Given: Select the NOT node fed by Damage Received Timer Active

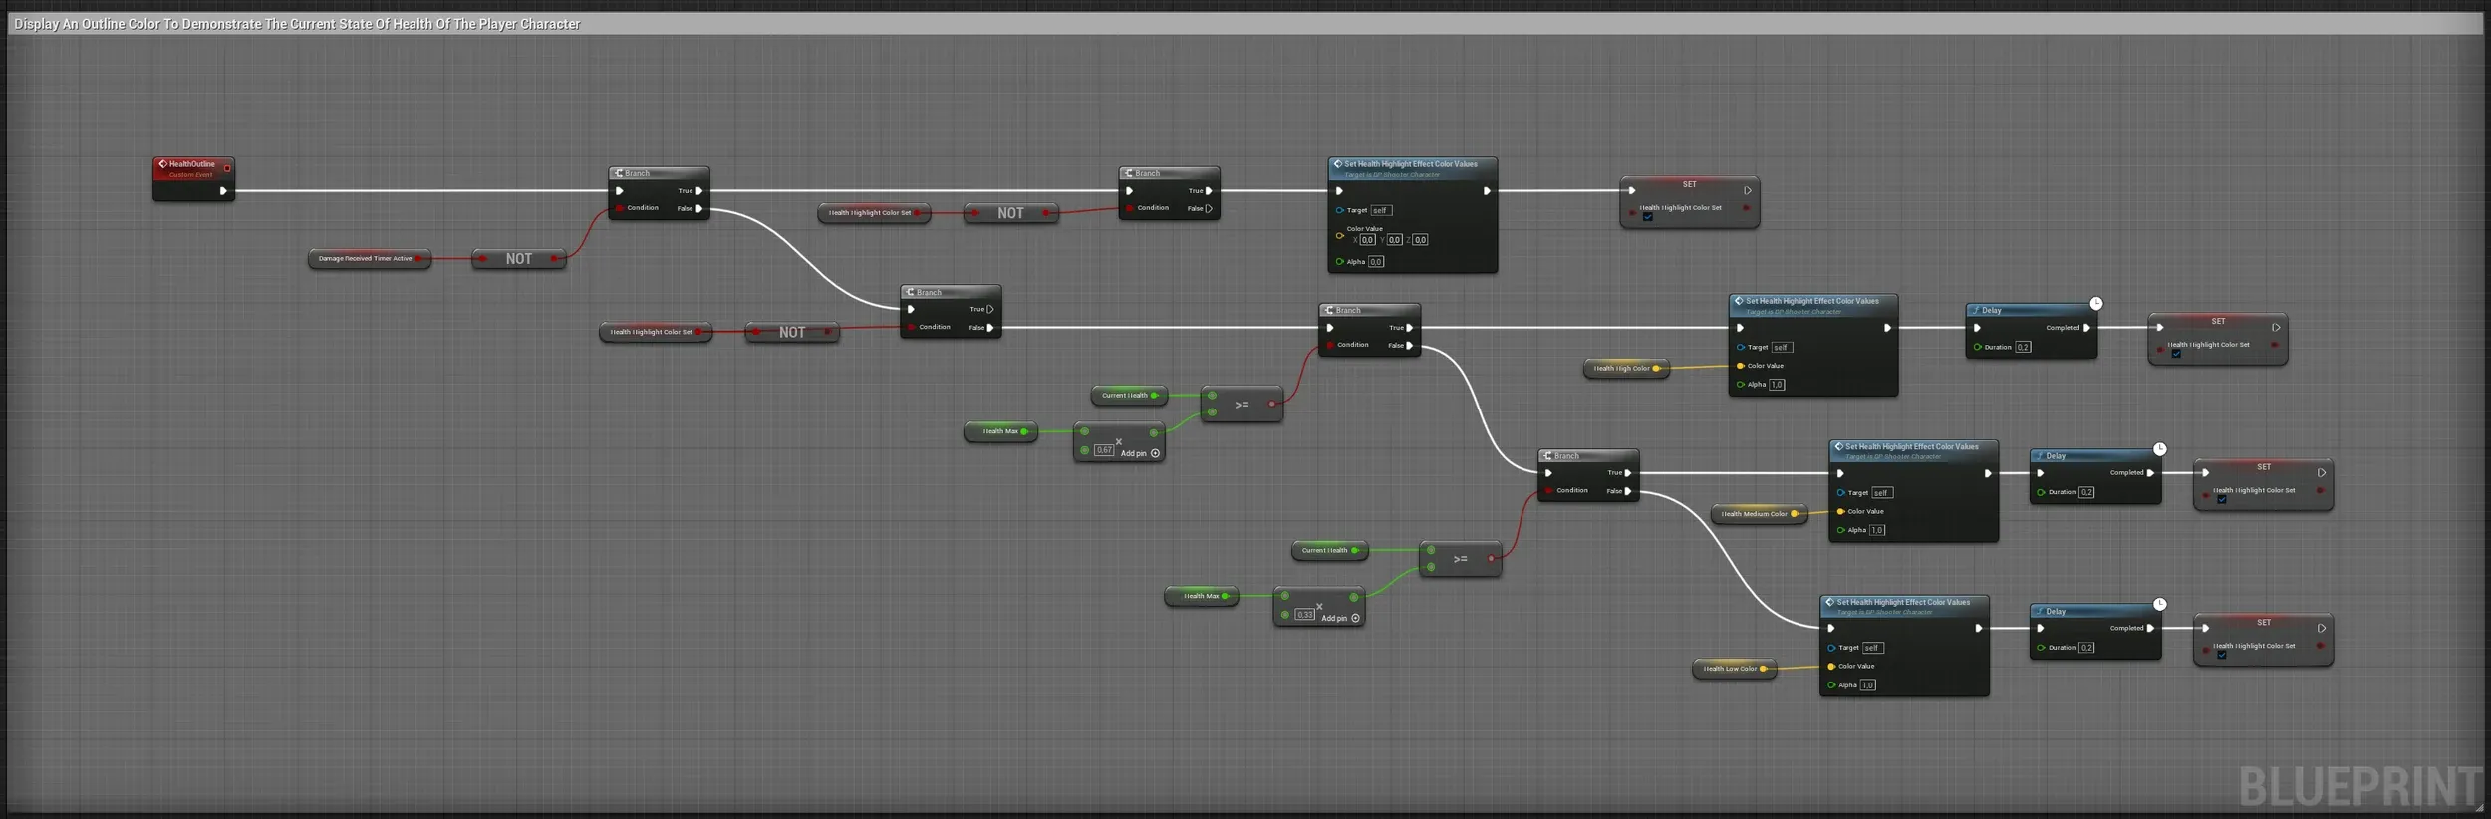Looking at the screenshot, I should point(519,259).
